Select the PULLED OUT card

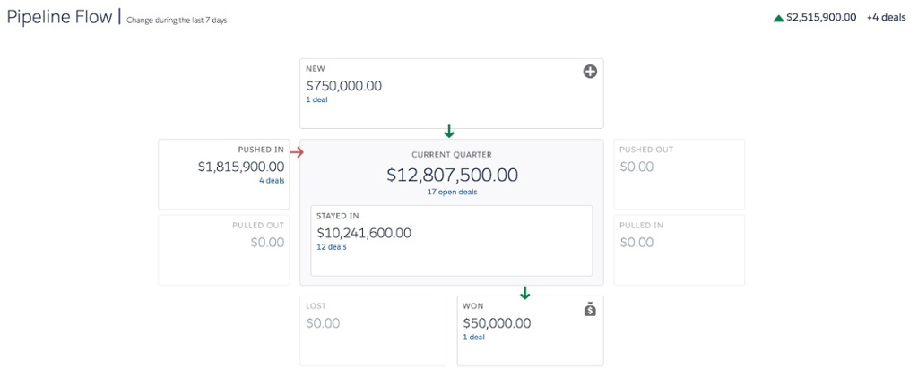[222, 250]
